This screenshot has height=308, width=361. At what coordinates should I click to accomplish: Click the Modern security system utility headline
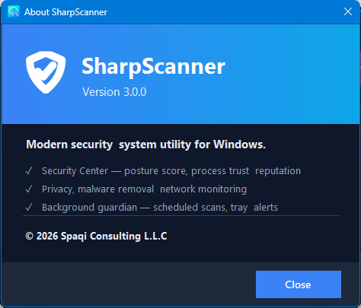(x=145, y=144)
